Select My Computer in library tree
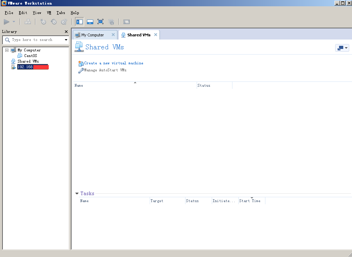 click(29, 50)
